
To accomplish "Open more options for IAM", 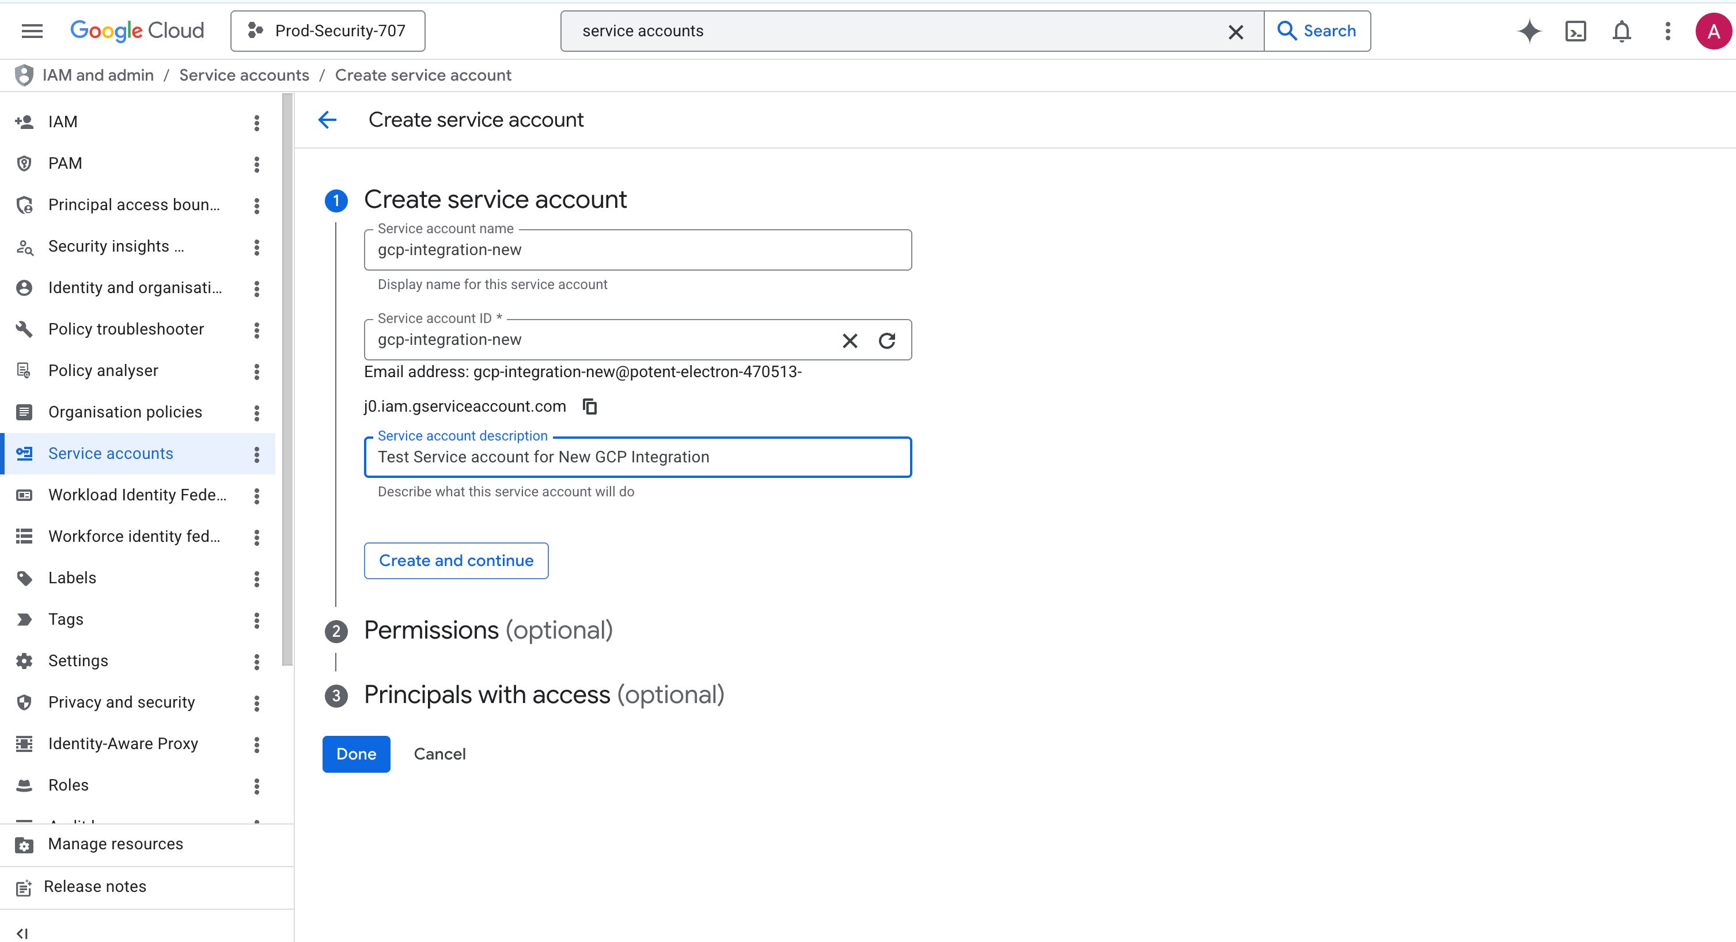I will [x=256, y=122].
